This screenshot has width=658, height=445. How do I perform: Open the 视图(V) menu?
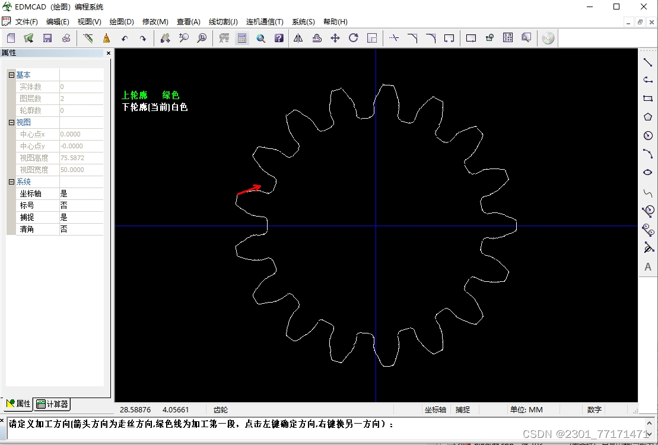tap(90, 22)
